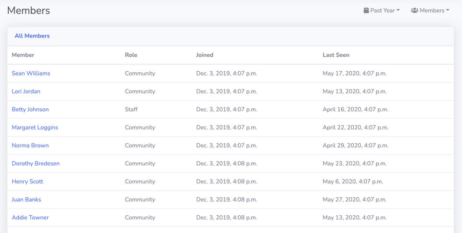The image size is (462, 233).
Task: Open the Members filter dropdown
Action: pos(431,10)
